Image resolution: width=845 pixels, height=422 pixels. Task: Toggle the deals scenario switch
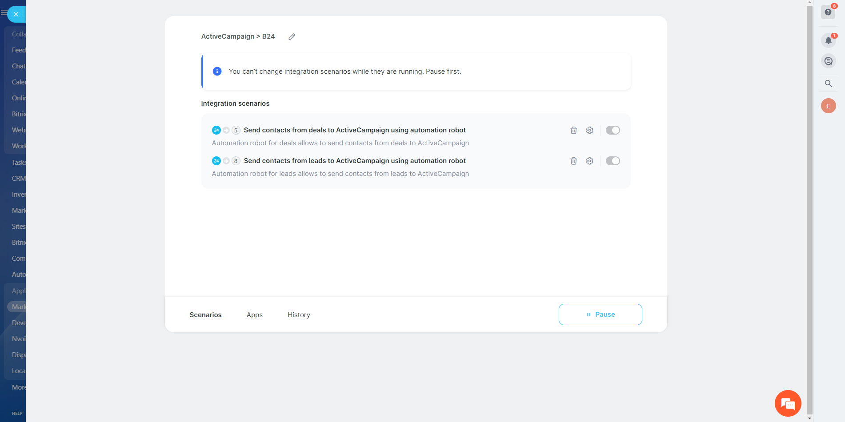[x=613, y=130]
